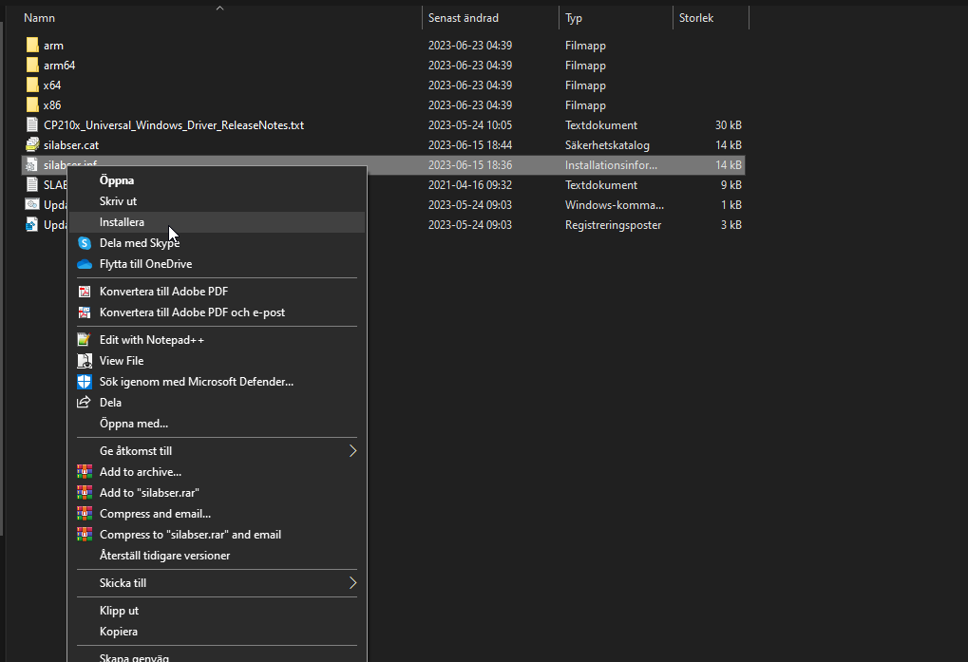The image size is (968, 662).
Task: Expand the Ge åtkomst till submenu arrow
Action: (352, 451)
